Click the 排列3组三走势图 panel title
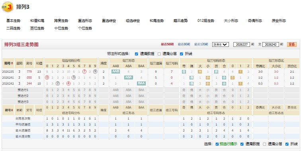301x151 pixels. 21,45
